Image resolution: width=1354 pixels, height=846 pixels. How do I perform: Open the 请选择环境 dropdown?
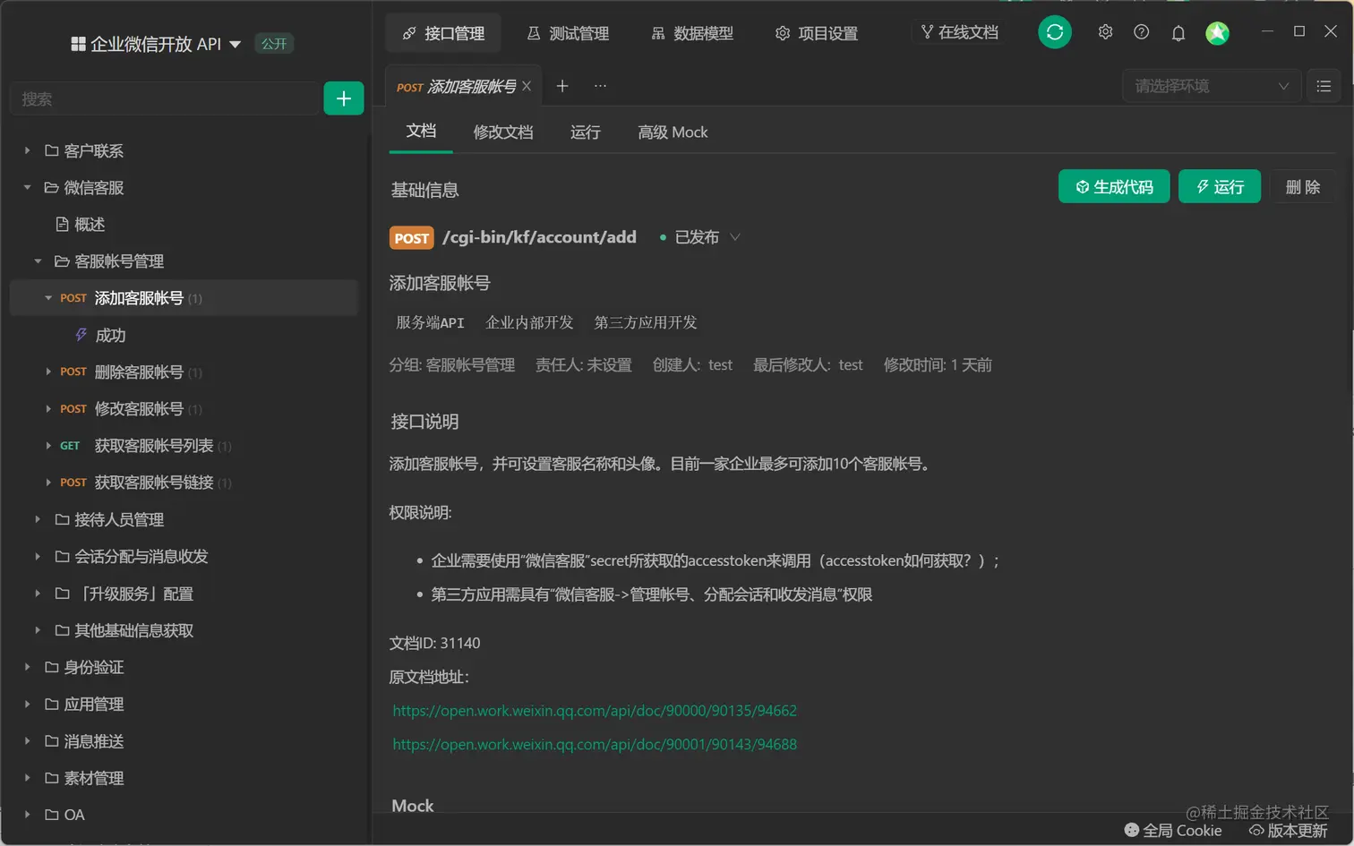coord(1211,86)
